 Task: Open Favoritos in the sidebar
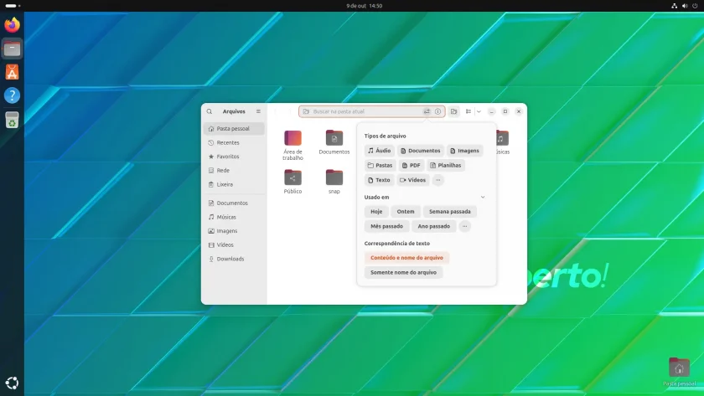pyautogui.click(x=234, y=157)
